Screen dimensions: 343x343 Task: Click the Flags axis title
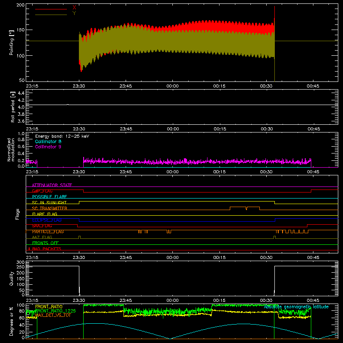point(17,214)
